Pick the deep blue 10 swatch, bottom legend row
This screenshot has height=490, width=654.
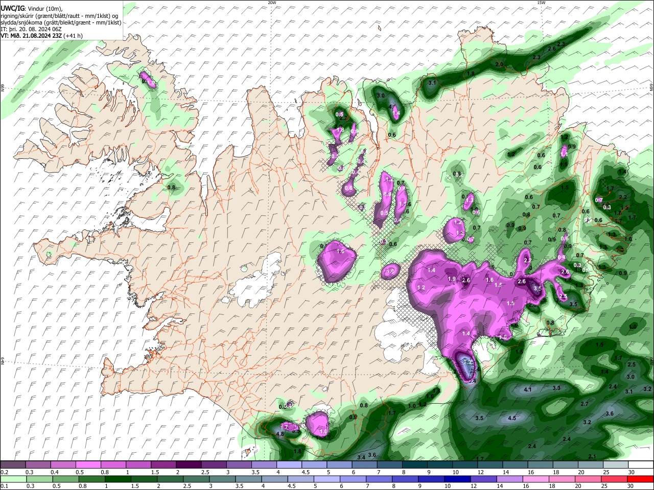pyautogui.click(x=458, y=479)
